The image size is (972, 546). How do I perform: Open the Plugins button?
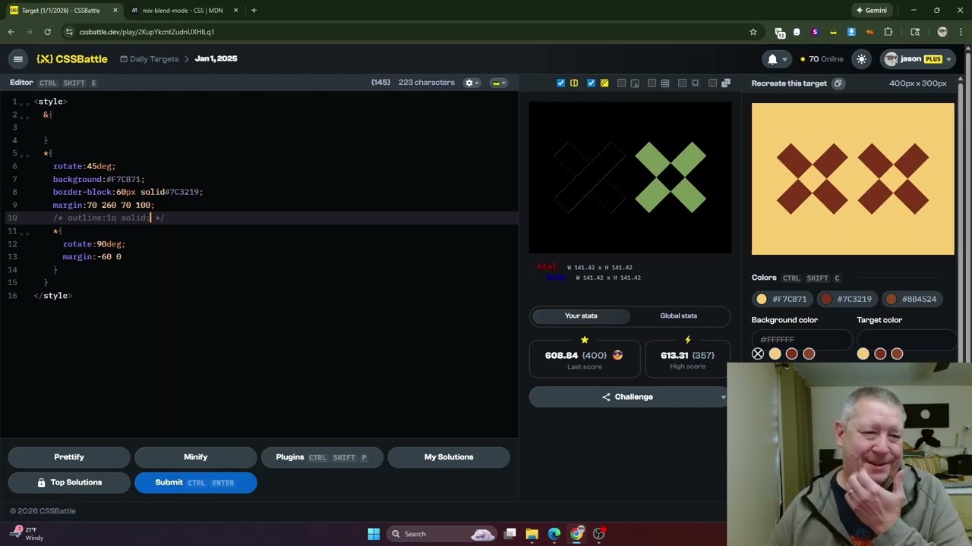[x=322, y=457]
